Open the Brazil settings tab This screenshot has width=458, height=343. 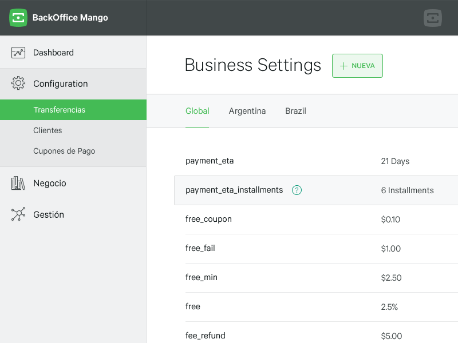[x=295, y=111]
